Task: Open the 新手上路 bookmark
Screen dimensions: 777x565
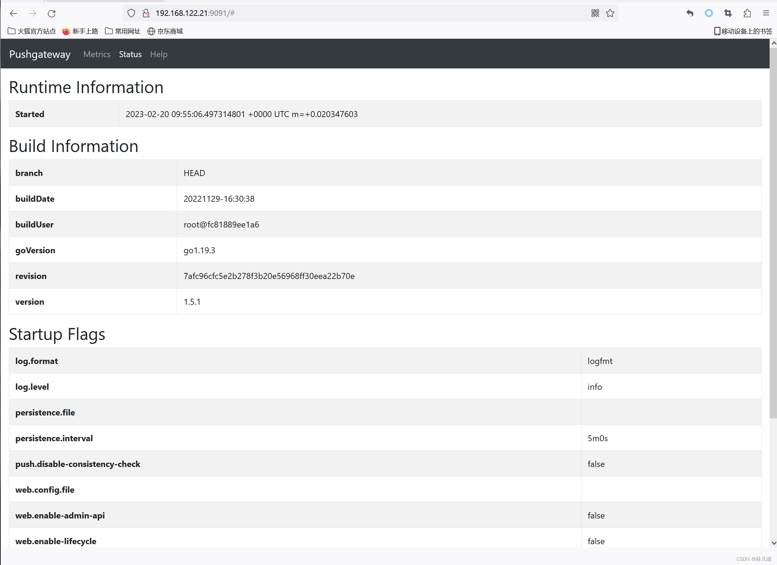Action: point(80,31)
